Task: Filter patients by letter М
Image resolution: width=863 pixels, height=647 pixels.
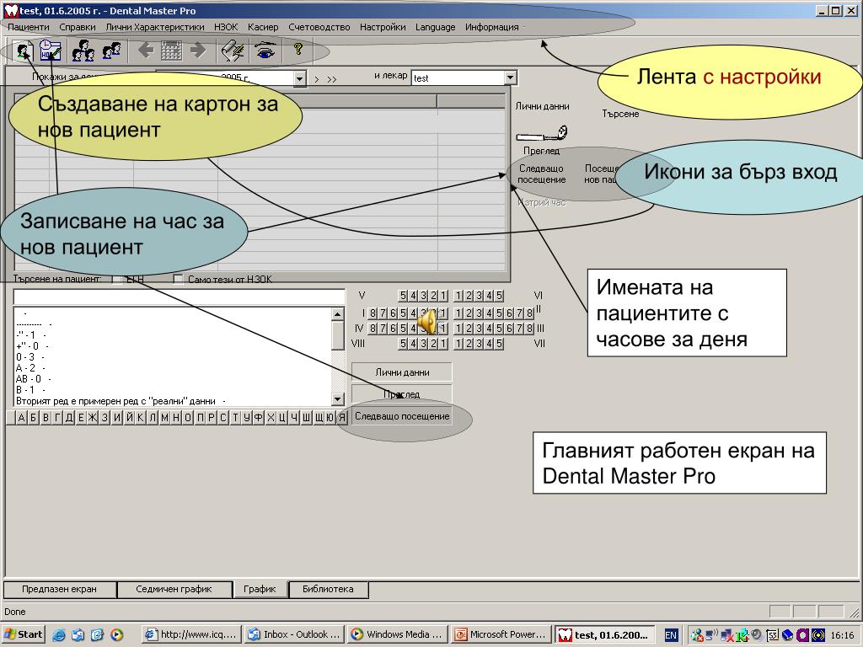Action: click(164, 418)
